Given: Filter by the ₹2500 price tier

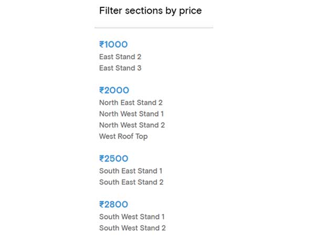Looking at the screenshot, I should [x=114, y=158].
